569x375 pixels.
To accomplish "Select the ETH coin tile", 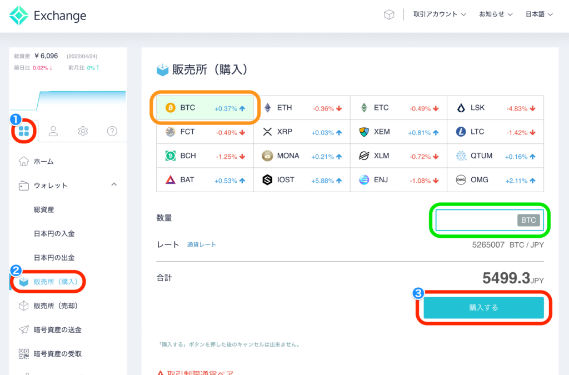I will tap(302, 108).
